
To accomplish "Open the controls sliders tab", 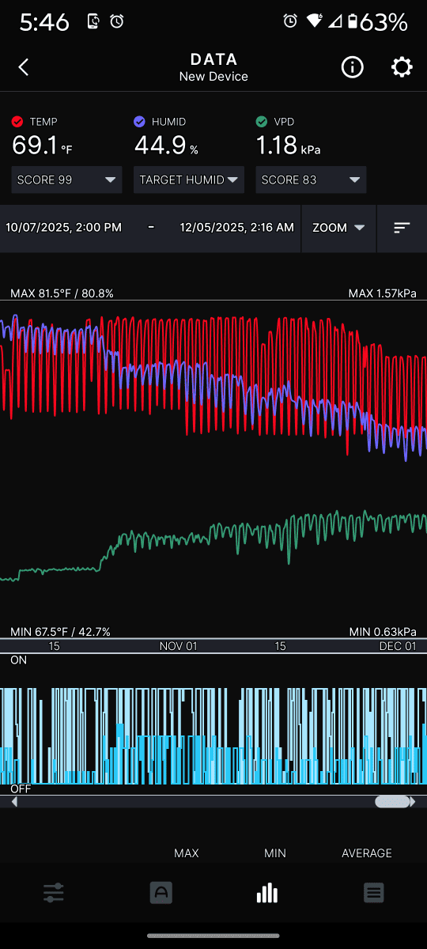I will click(x=54, y=894).
